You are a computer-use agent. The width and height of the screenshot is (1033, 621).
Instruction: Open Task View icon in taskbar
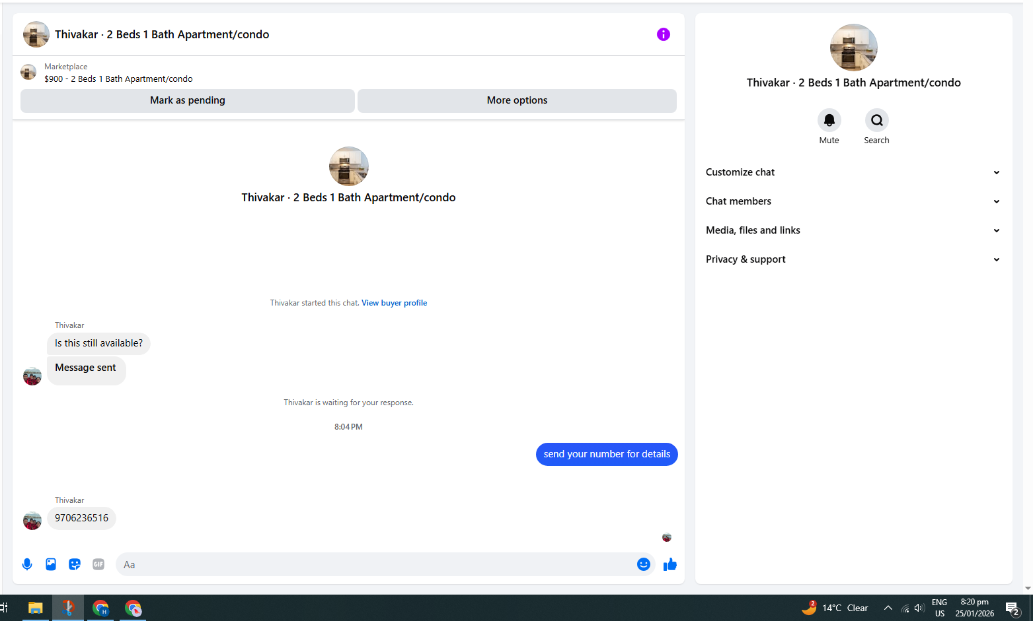(4, 608)
